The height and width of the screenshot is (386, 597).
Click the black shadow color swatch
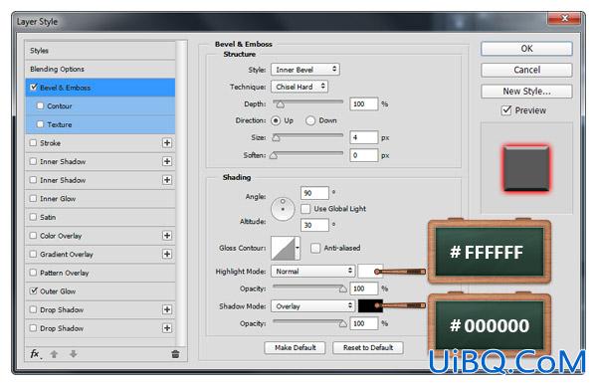(x=370, y=306)
